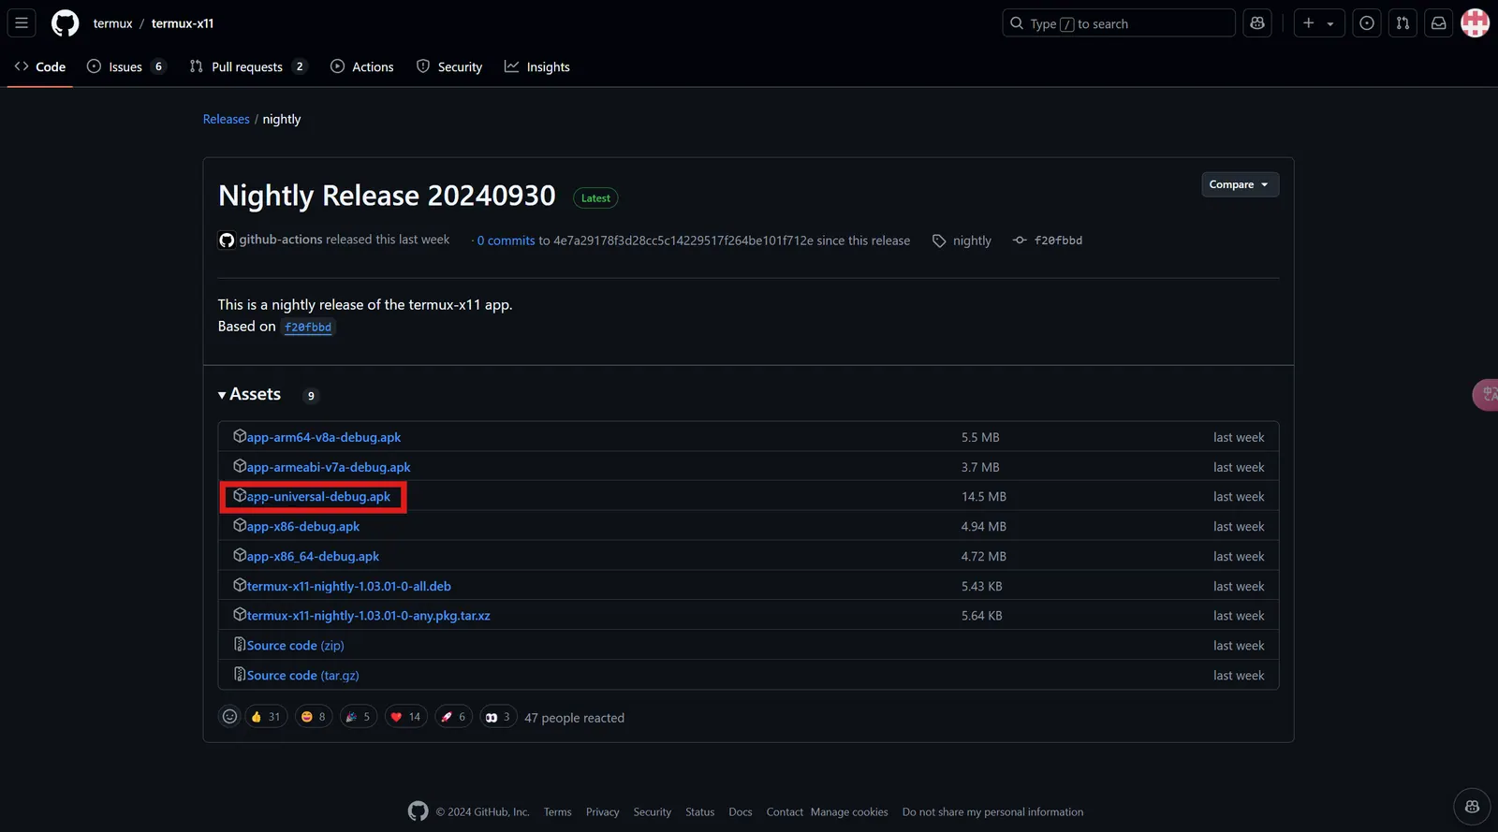Open pull requests icon in top header
This screenshot has width=1498, height=832.
coord(1403,23)
